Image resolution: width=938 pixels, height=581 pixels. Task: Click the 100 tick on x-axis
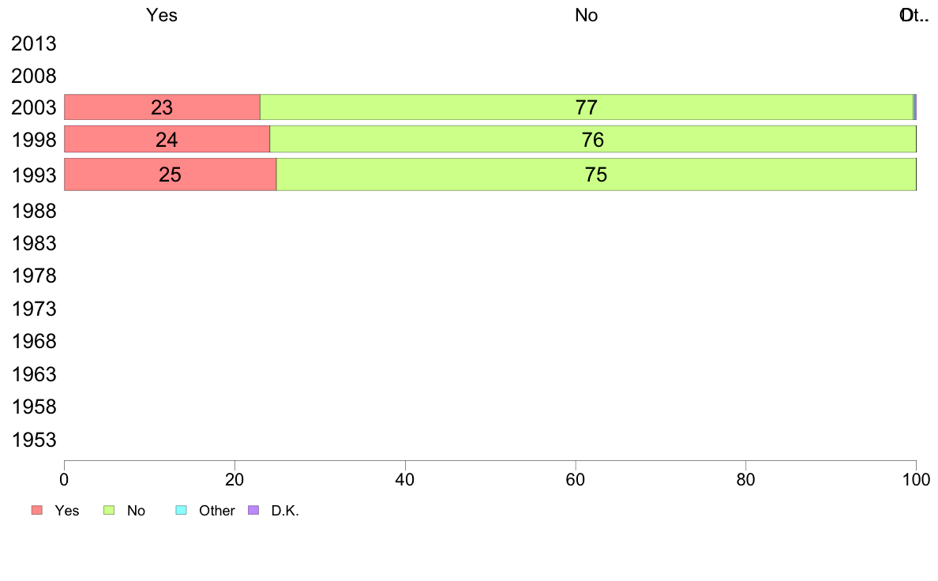(x=915, y=478)
